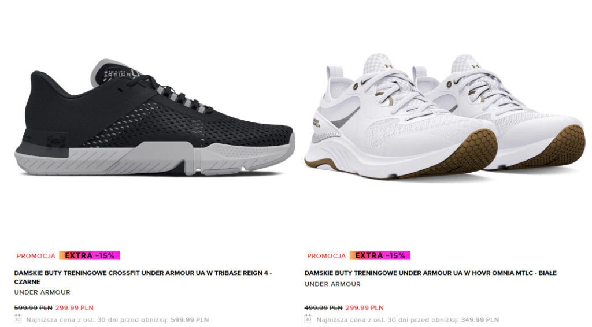Click the 299.99 PLN sale price of the black shoe

click(75, 308)
